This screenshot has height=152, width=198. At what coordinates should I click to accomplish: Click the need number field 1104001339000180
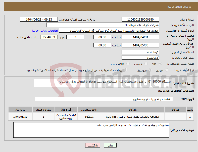[140, 19]
